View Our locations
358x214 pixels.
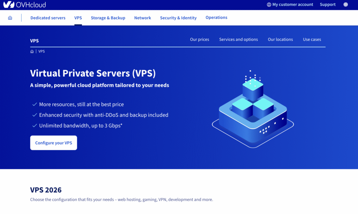280,40
